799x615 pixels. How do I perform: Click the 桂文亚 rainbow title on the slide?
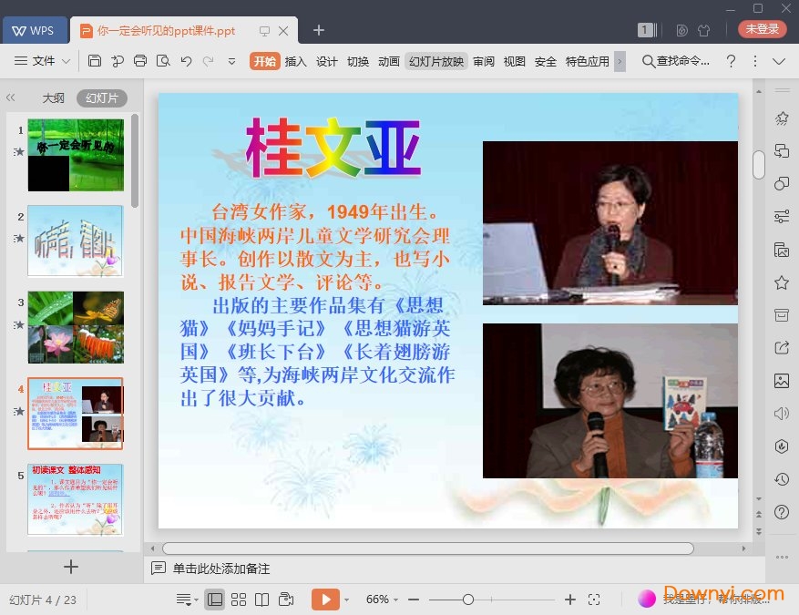pos(333,149)
